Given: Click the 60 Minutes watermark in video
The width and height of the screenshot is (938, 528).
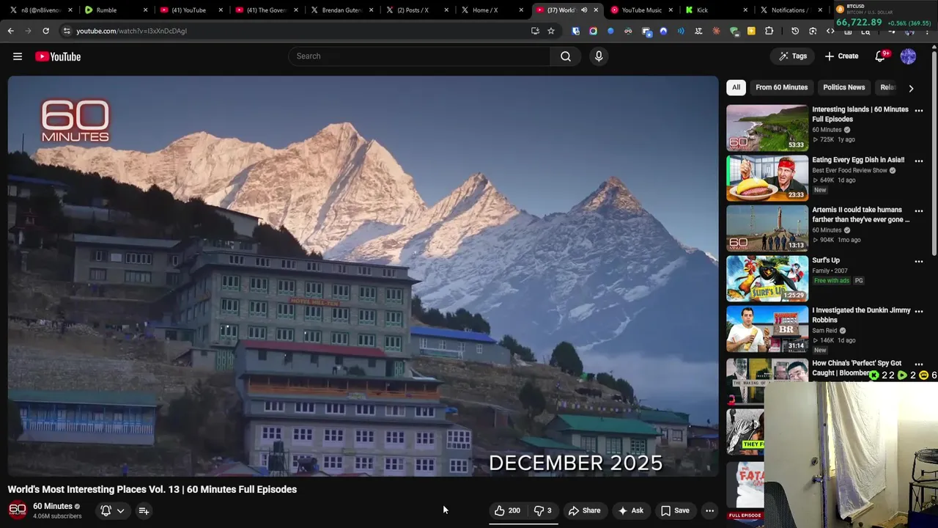Looking at the screenshot, I should 75,121.
